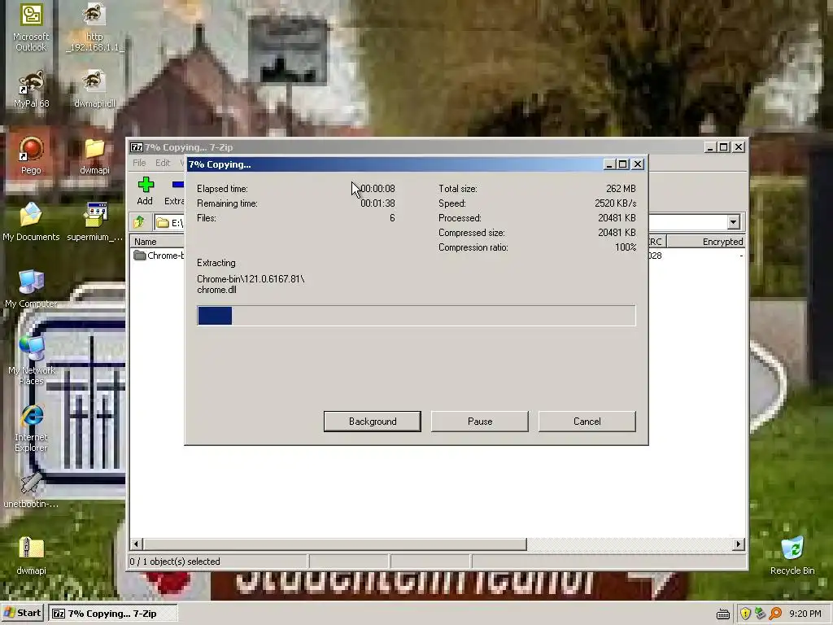Click the horizontal scrollbar left arrow
Viewport: 833px width, 625px height.
click(x=137, y=544)
